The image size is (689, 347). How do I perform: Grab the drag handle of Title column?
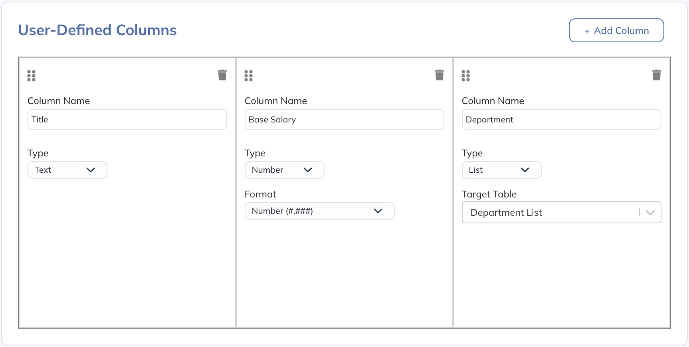[32, 76]
